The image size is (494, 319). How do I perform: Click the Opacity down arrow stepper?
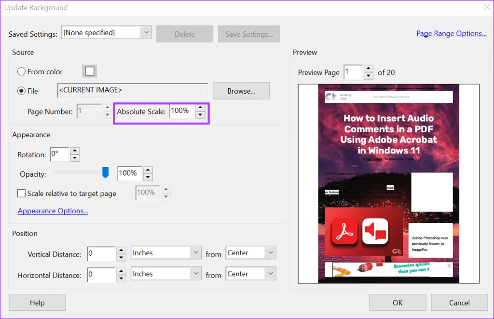(x=148, y=177)
